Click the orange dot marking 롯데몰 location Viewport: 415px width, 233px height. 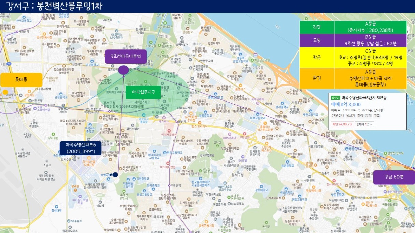5,92
